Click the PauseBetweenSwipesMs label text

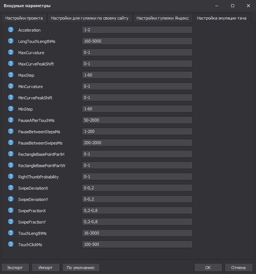tap(40, 143)
